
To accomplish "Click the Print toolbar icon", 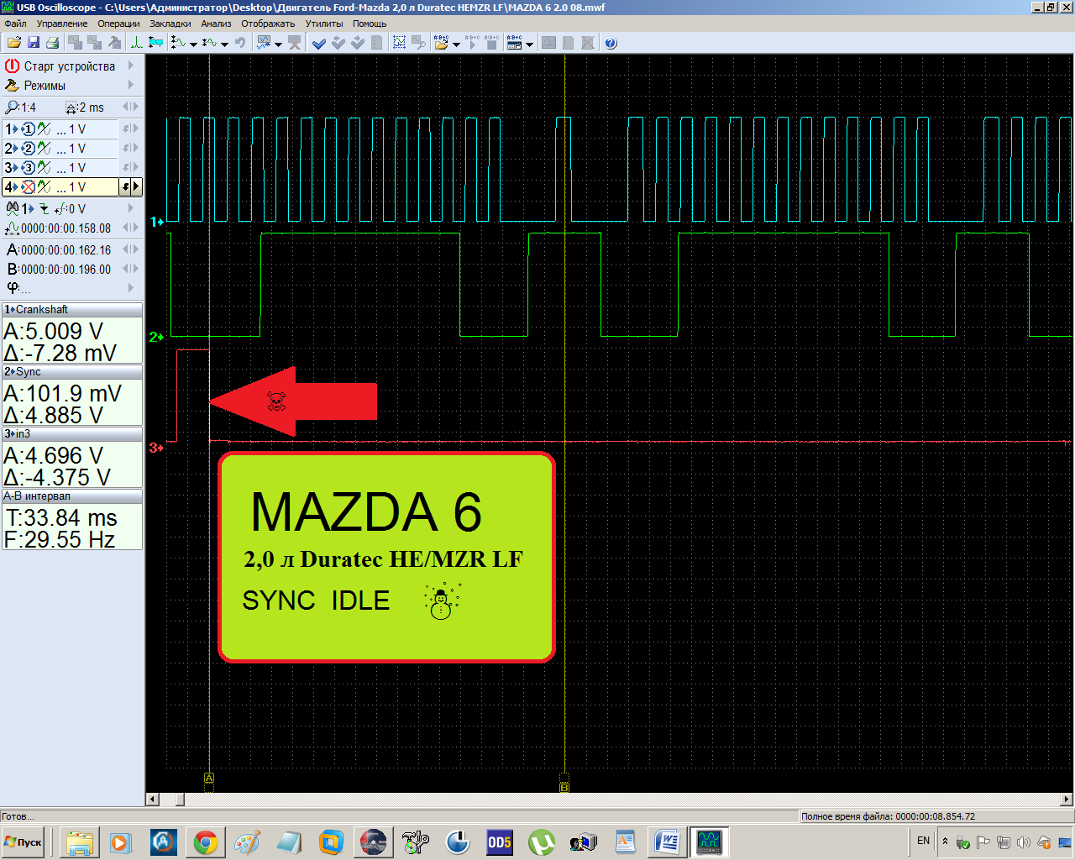I will pos(52,43).
